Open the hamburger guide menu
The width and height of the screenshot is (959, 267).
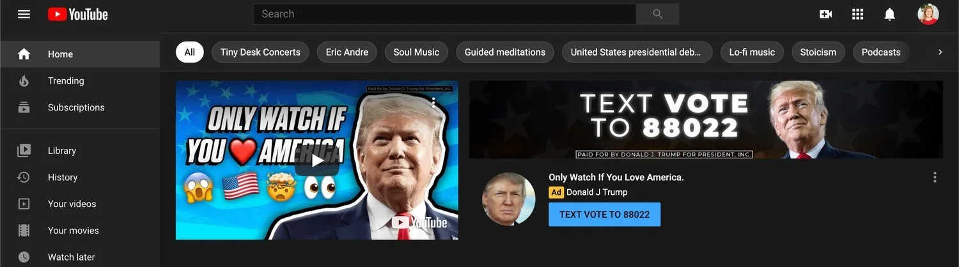(24, 14)
